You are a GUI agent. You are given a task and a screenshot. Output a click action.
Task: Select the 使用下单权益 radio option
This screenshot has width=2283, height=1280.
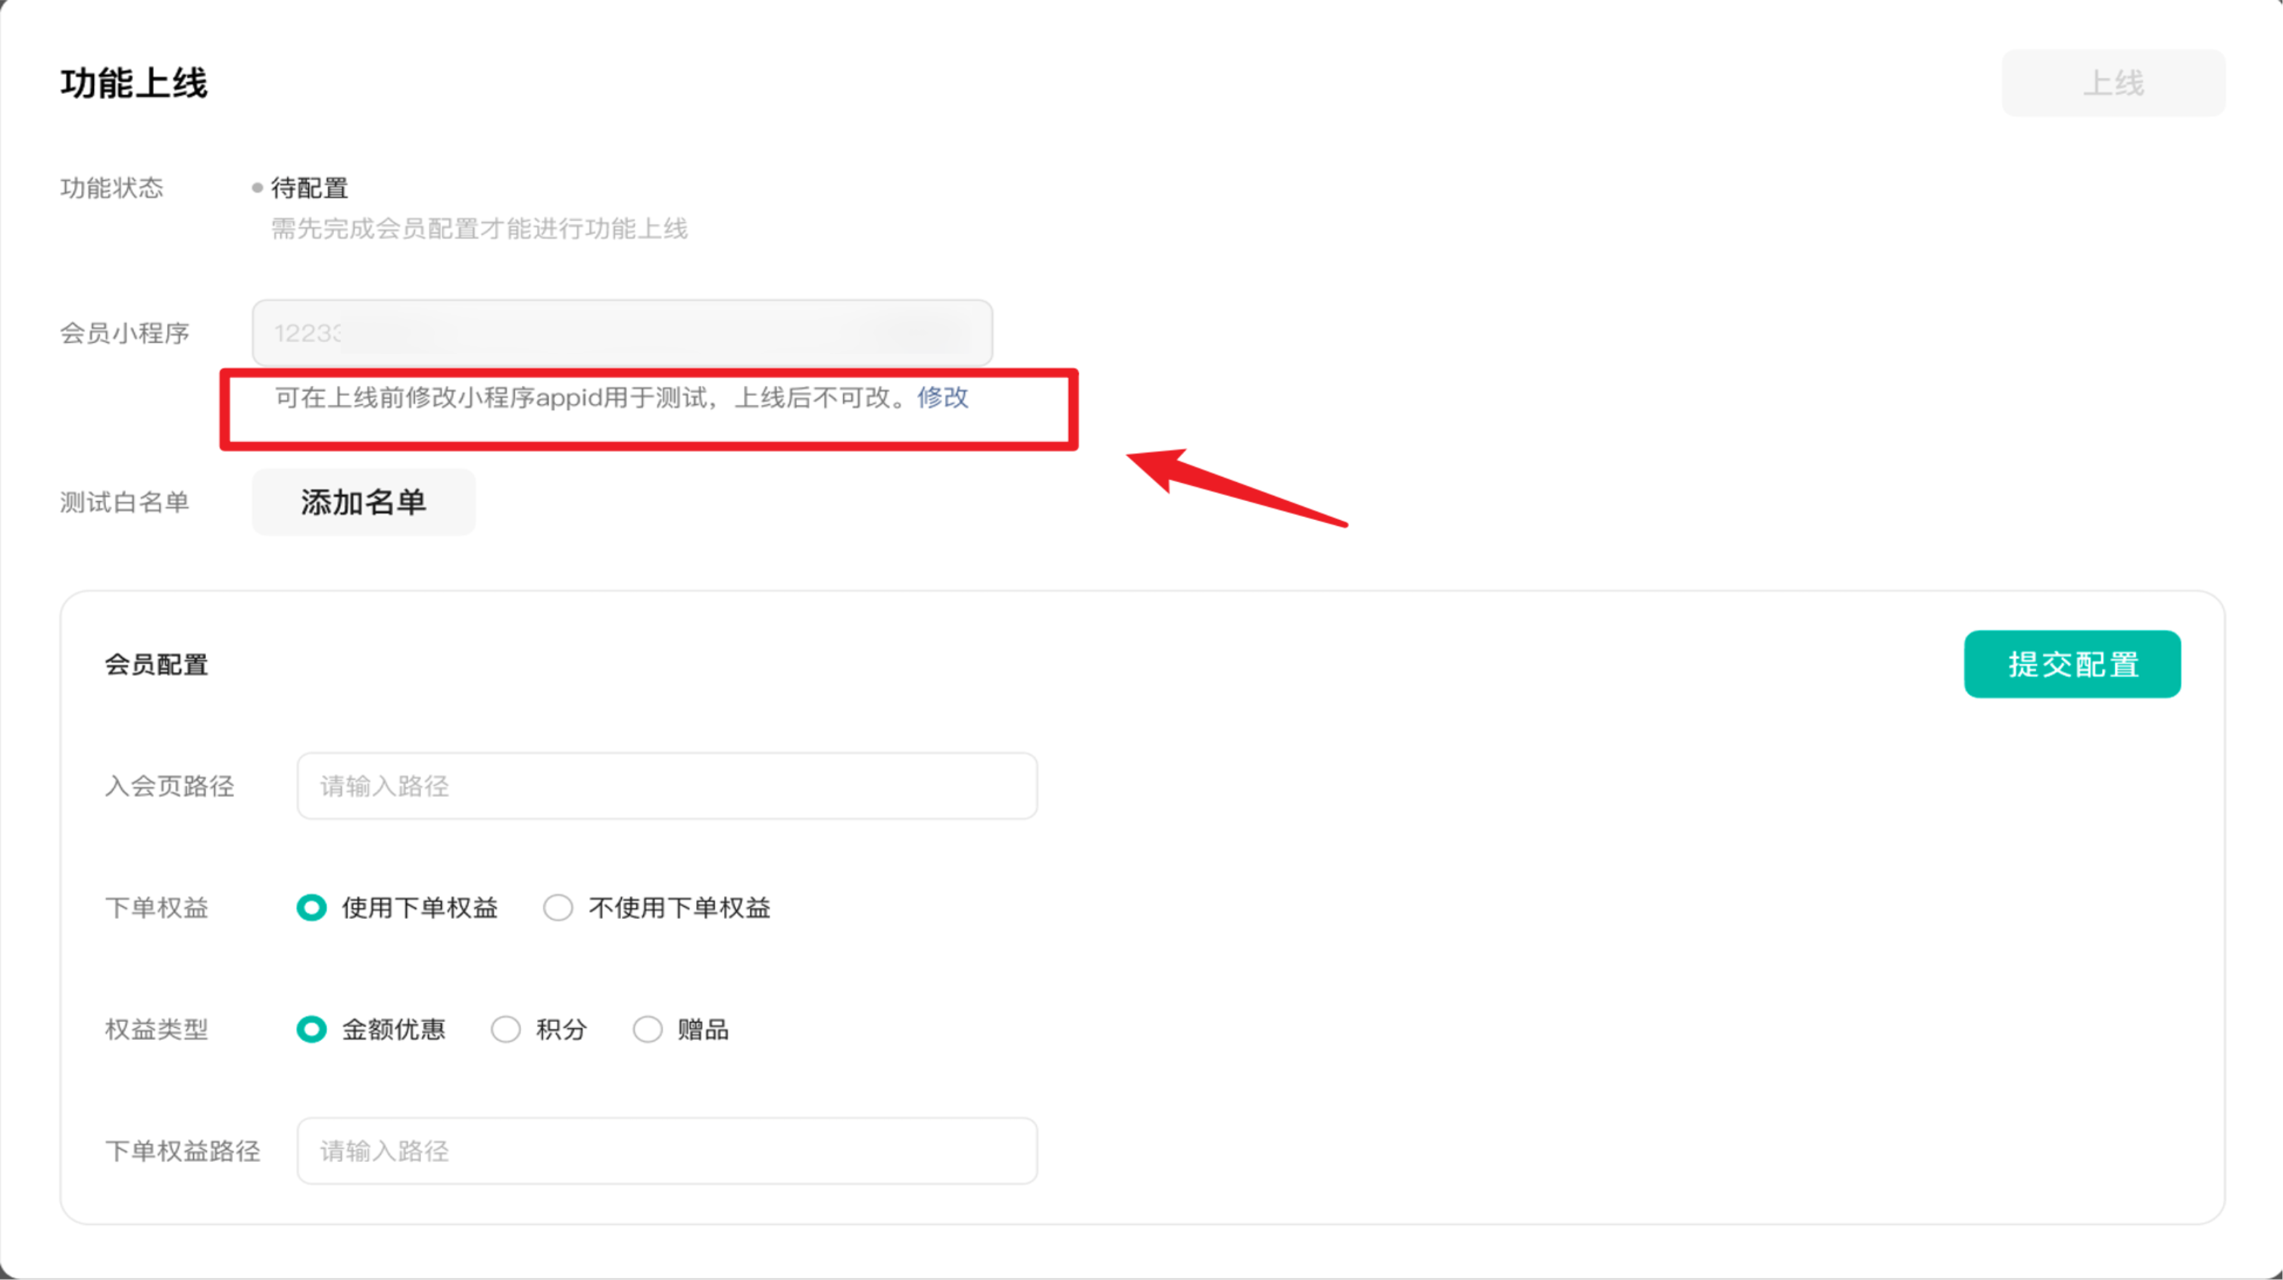(311, 908)
